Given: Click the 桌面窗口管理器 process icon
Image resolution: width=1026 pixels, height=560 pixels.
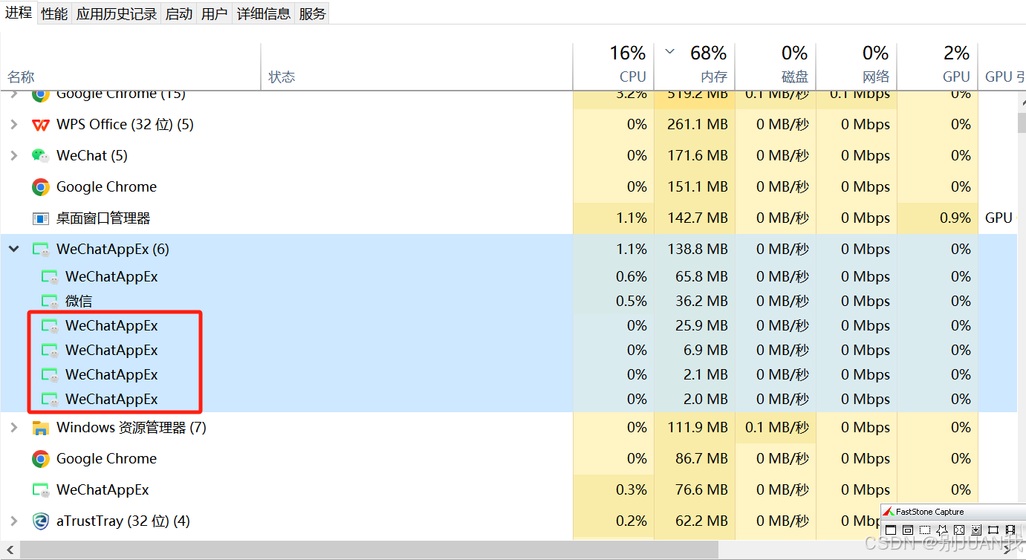Looking at the screenshot, I should (x=41, y=218).
